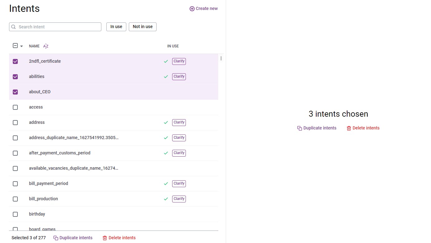The width and height of the screenshot is (431, 243).
Task: Click the search magnifier icon
Action: coord(13,27)
